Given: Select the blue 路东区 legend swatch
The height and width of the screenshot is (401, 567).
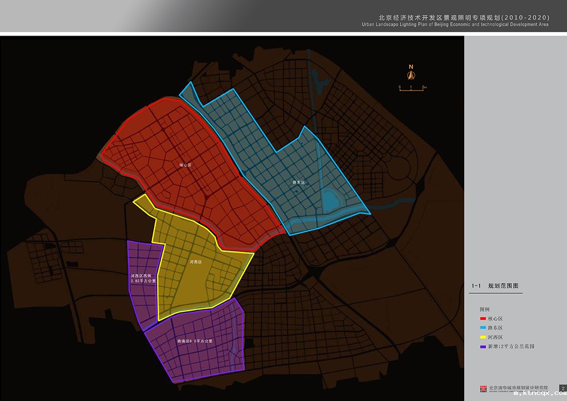Looking at the screenshot, I should [x=483, y=328].
